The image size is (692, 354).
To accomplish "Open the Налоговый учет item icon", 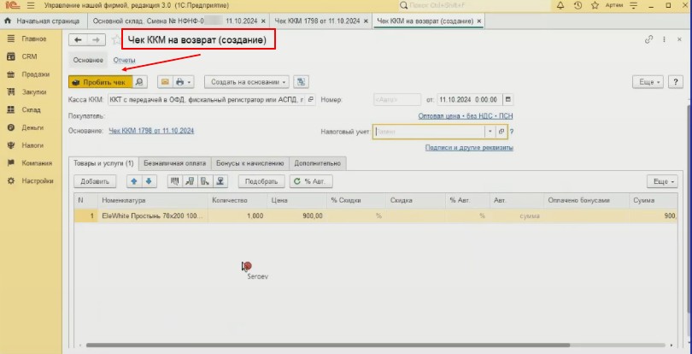I will point(501,132).
